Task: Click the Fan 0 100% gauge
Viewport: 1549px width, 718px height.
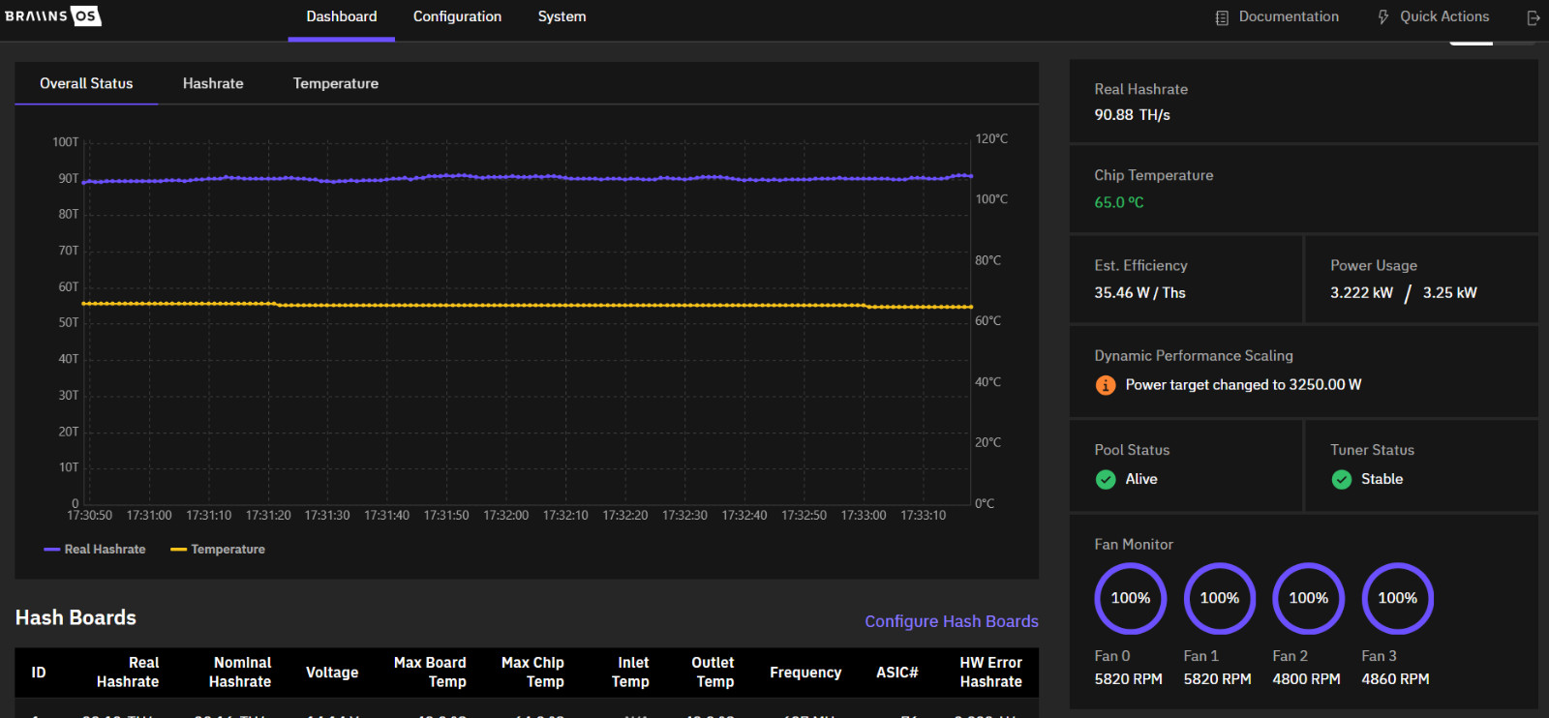Action: click(1131, 598)
